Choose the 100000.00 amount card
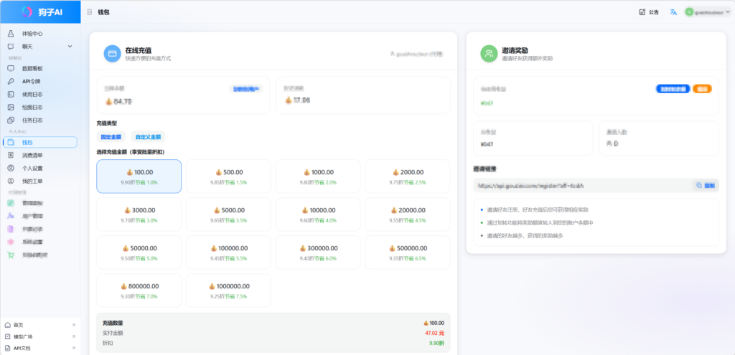Viewport: 735px width, 355px height. [229, 252]
